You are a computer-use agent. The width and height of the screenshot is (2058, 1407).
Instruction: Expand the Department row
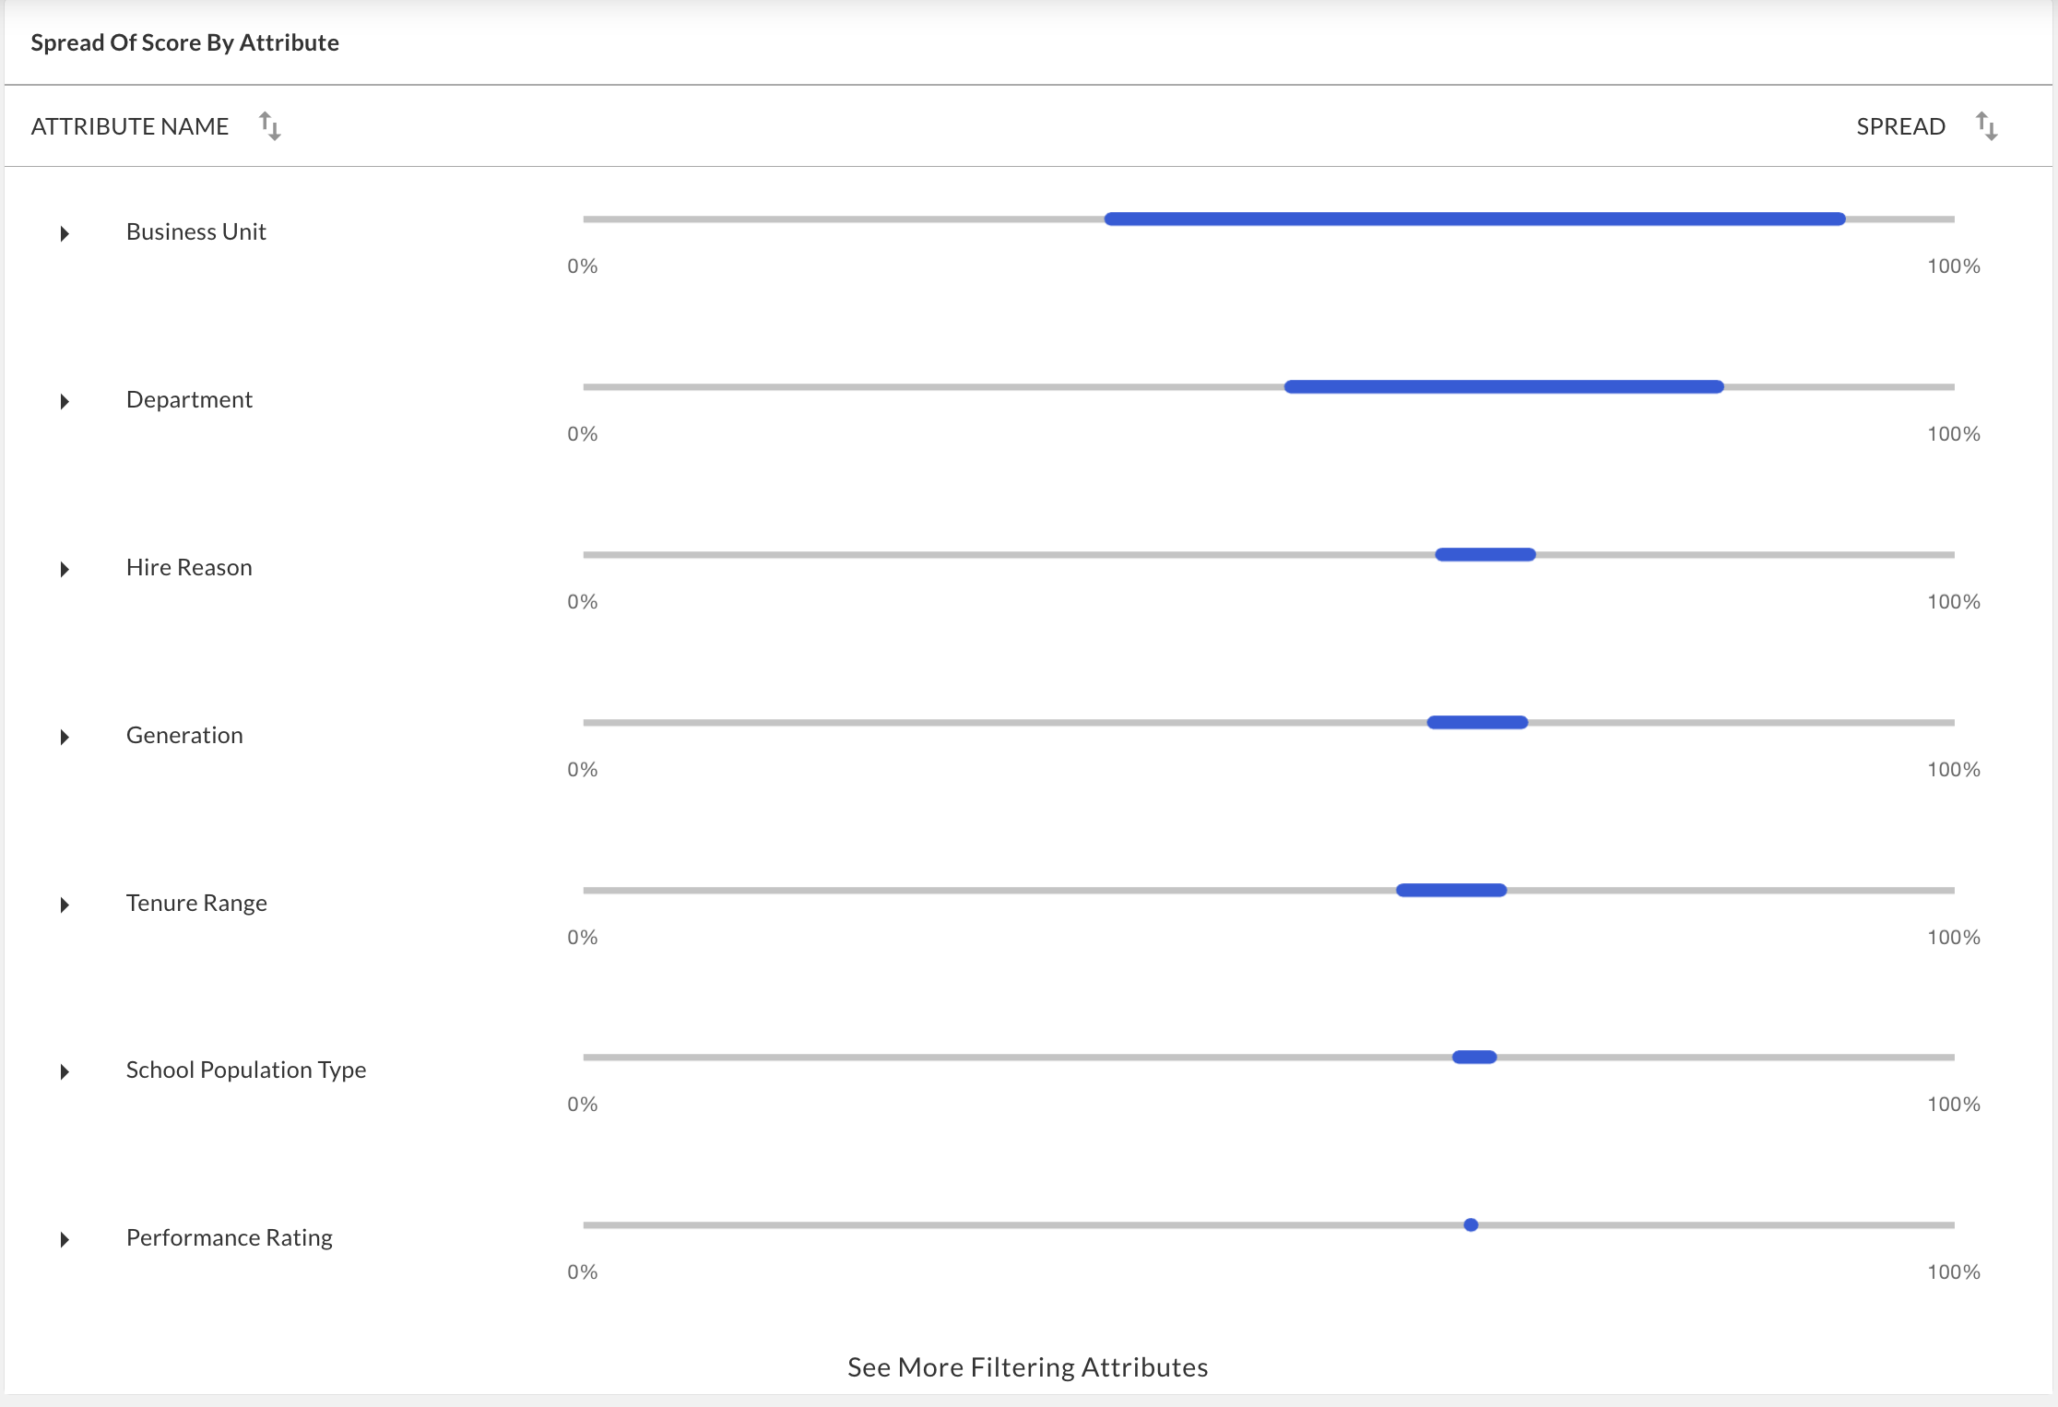(65, 401)
